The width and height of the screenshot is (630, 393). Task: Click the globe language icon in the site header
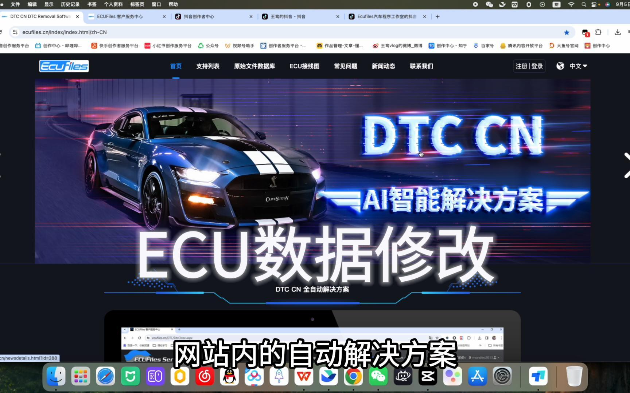[560, 66]
